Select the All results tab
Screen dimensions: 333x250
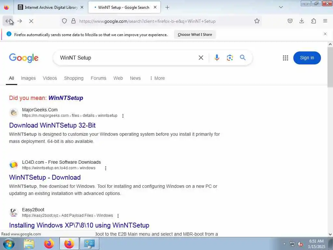pos(11,78)
